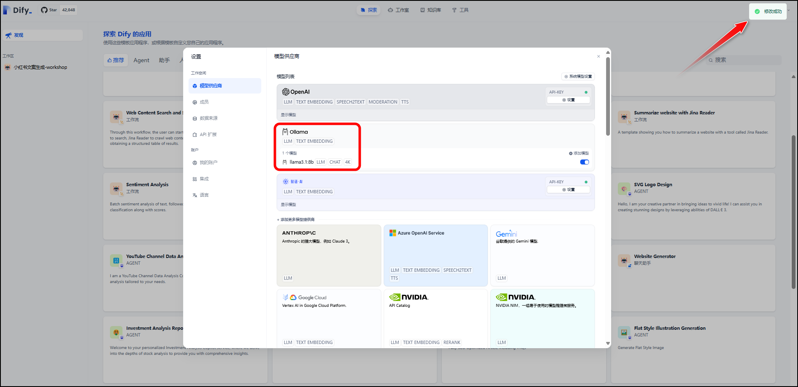The height and width of the screenshot is (387, 798).
Task: Click the 模型供应商 cube icon
Action: pyautogui.click(x=195, y=86)
